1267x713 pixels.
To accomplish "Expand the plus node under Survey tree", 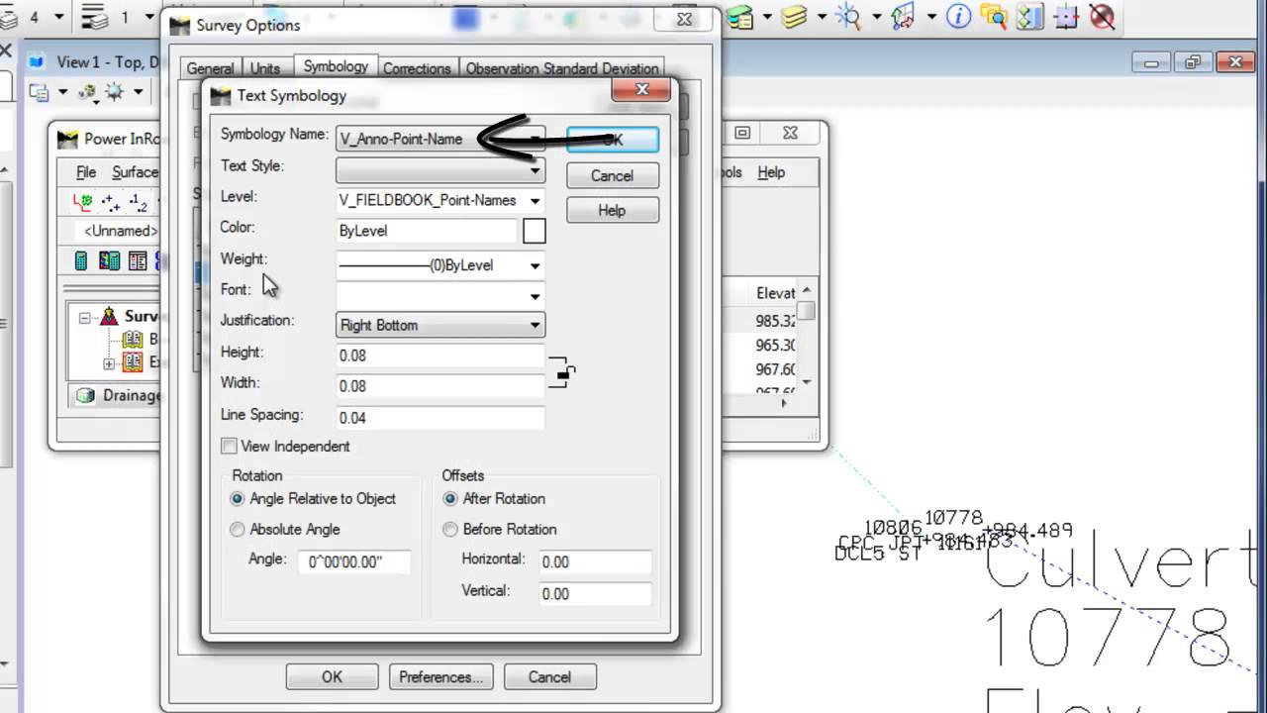I will 109,363.
